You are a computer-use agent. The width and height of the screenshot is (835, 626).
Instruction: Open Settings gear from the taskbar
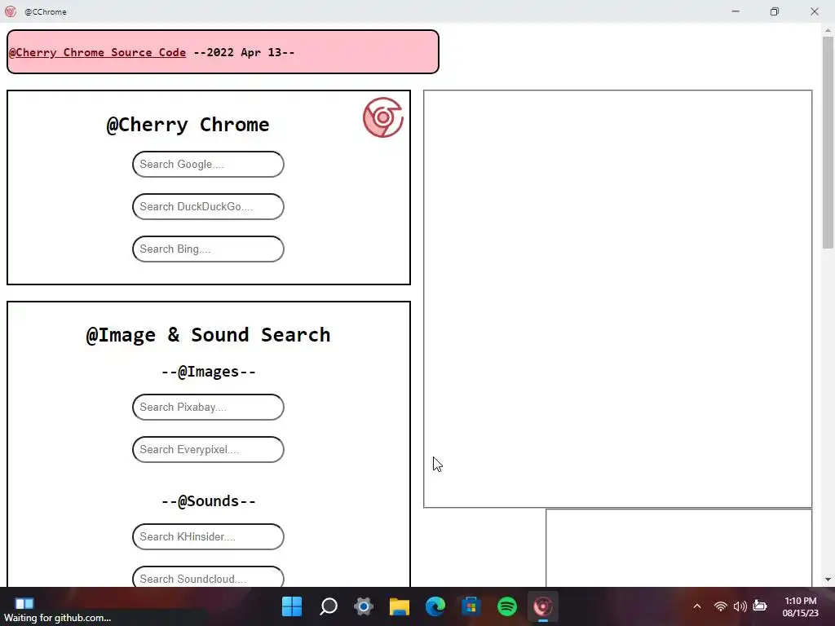tap(364, 606)
